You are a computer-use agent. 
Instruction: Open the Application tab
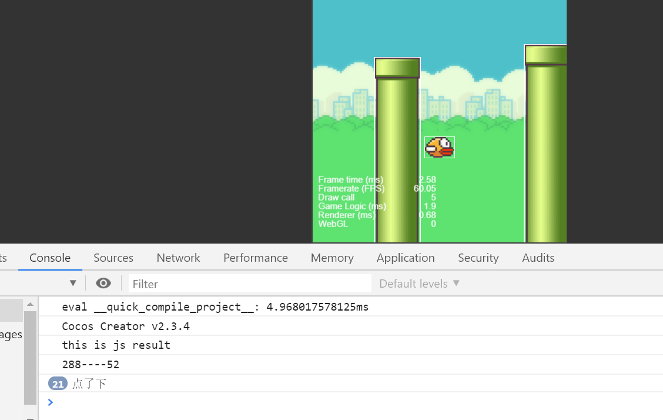tap(406, 258)
